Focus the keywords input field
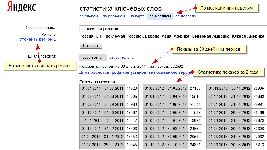Image resolution: width=267 pixels, height=150 pixels. [x=173, y=29]
